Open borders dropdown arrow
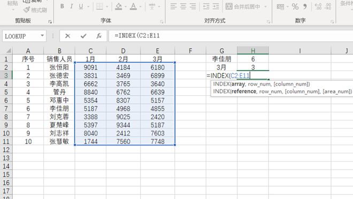Screen dimensions: 353x199 pyautogui.click(x=107, y=6)
